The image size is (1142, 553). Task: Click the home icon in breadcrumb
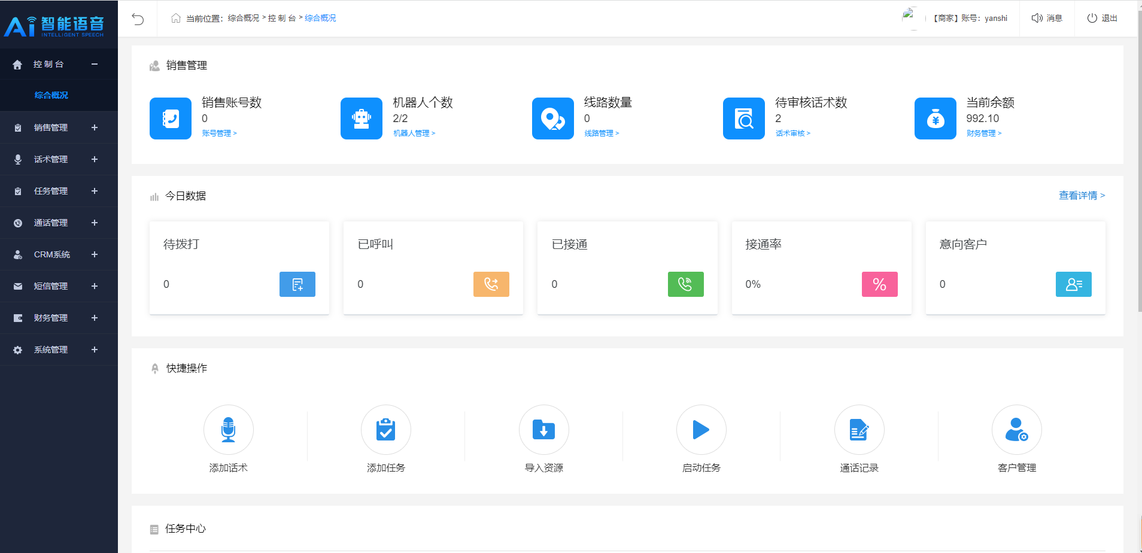176,18
